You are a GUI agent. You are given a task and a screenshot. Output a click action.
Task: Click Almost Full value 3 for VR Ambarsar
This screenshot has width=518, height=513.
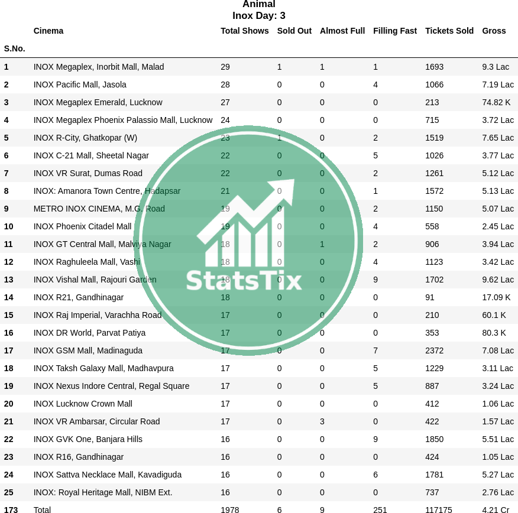coord(322,421)
